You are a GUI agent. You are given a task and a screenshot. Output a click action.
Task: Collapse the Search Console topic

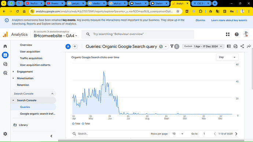[13, 100]
